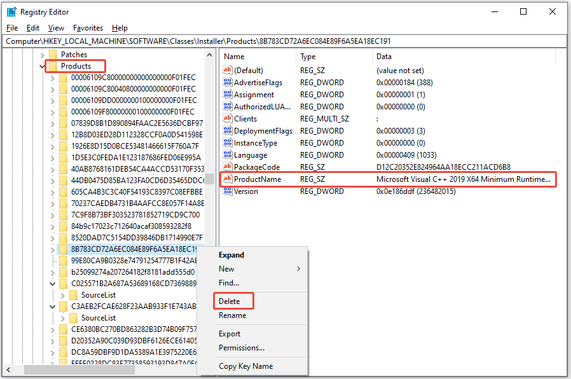Screen dimensions: 571x379
Task: Open the Favorites menu
Action: click(88, 28)
